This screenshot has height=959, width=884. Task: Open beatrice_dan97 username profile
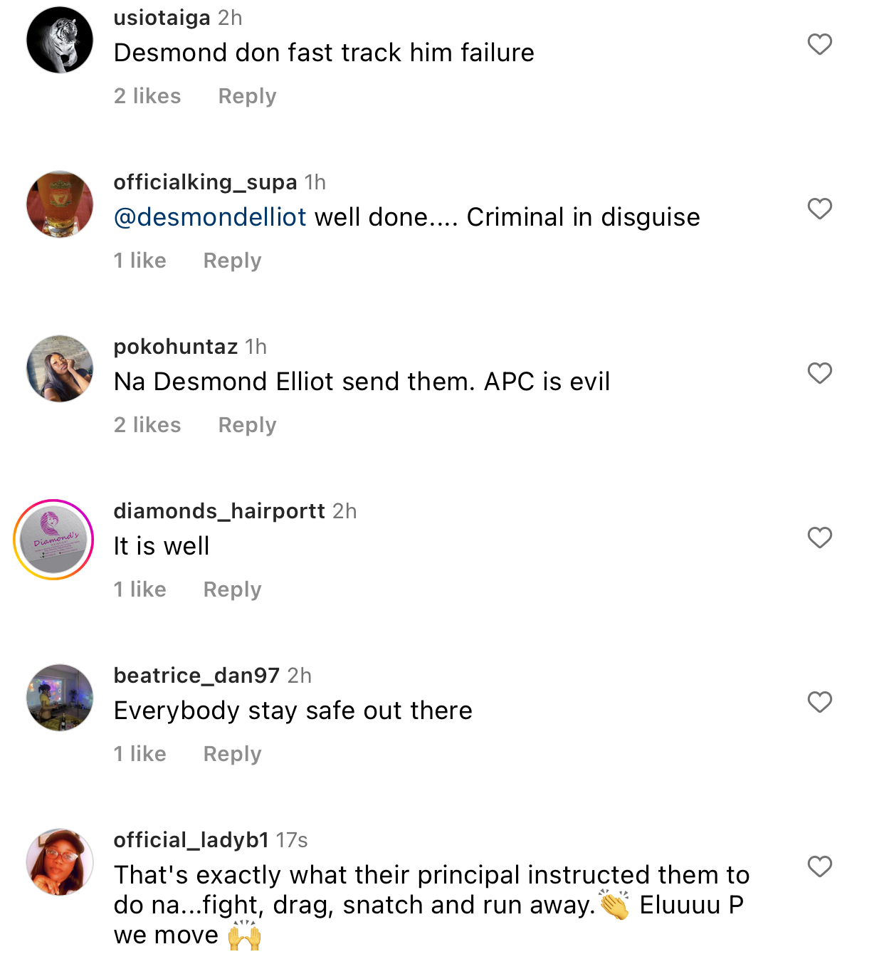196,676
